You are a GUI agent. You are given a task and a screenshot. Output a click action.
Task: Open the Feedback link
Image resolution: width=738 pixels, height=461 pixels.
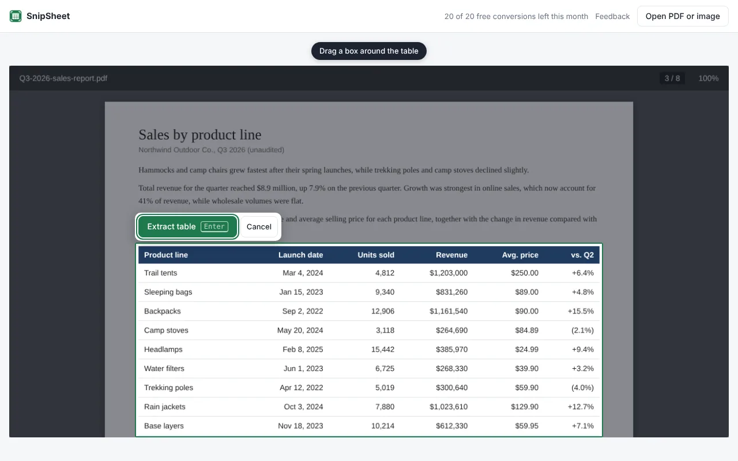[x=612, y=16]
